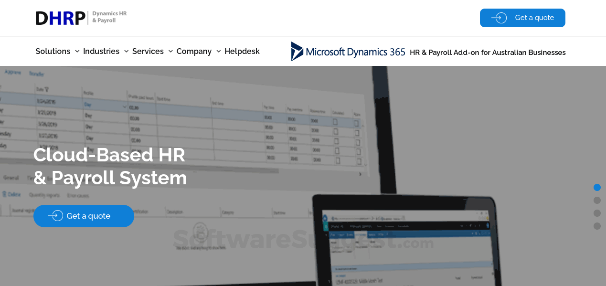This screenshot has height=286, width=606.
Task: Click Get a quote in the header
Action: (522, 18)
